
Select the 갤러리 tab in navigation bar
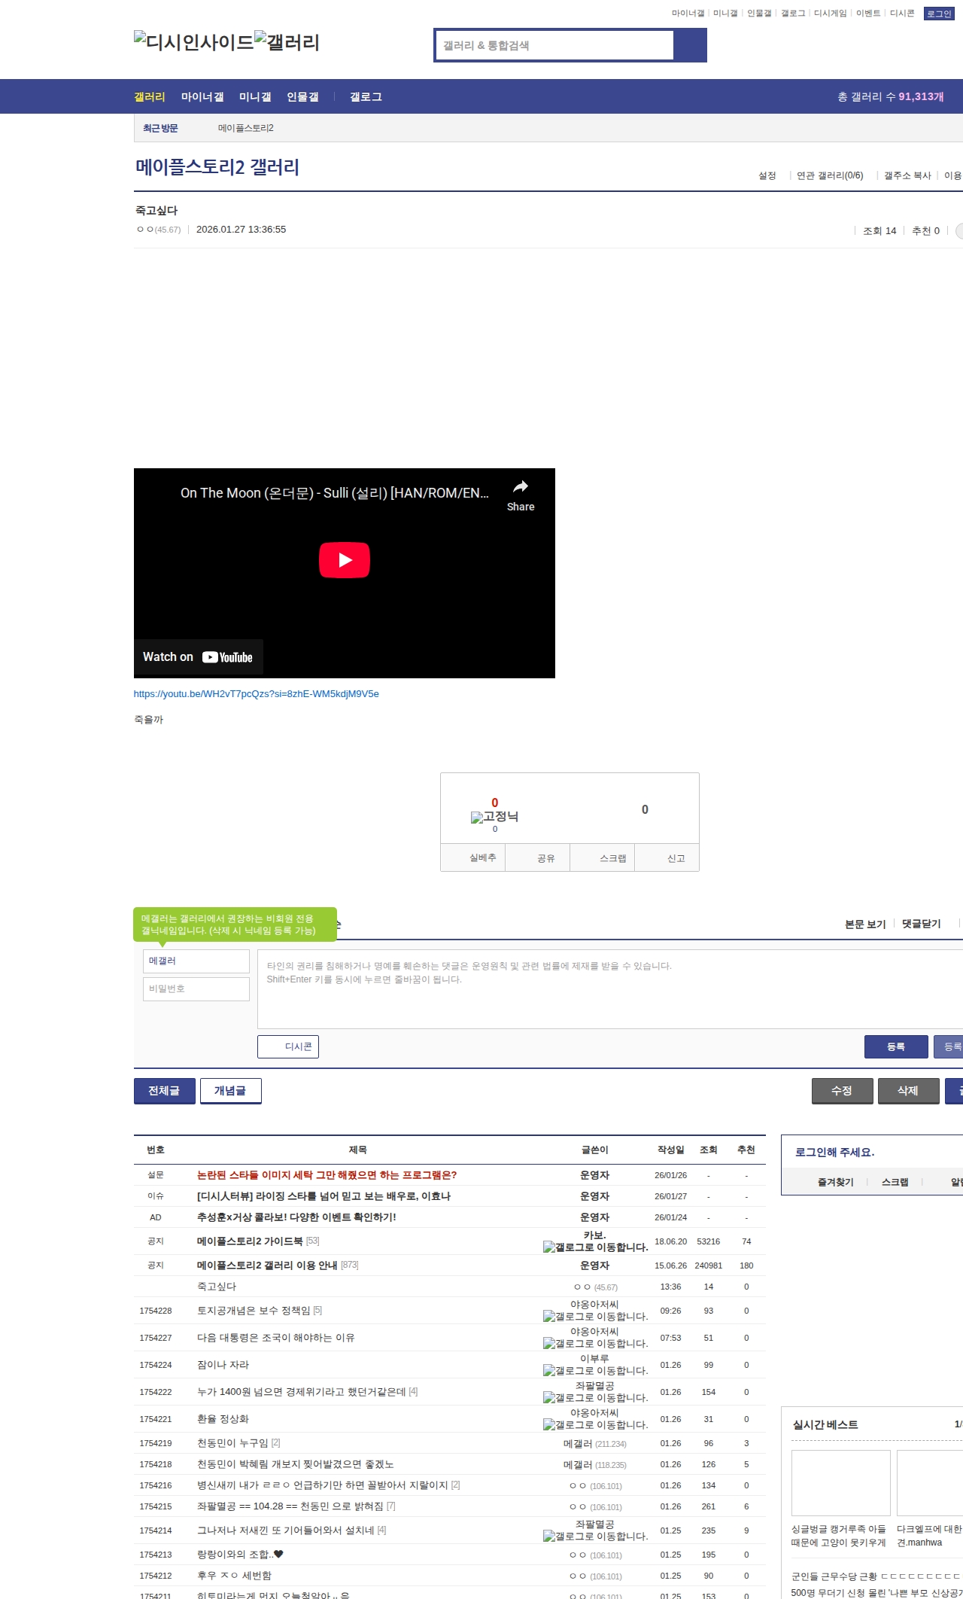[150, 96]
